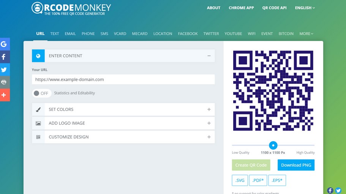
Task: Click the Facebook share icon in sidebar
Action: point(4,57)
